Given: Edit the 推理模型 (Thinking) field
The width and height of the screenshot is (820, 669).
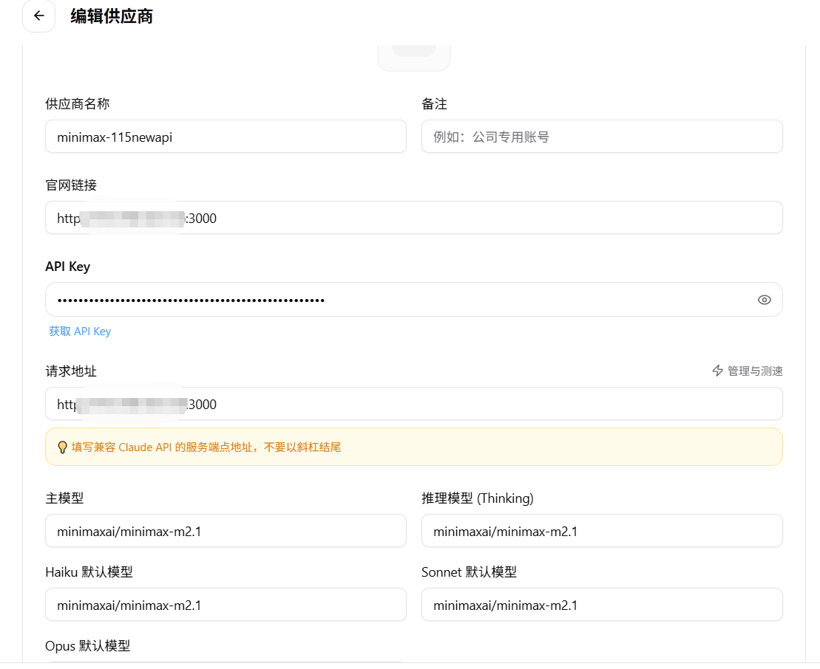Looking at the screenshot, I should [602, 531].
